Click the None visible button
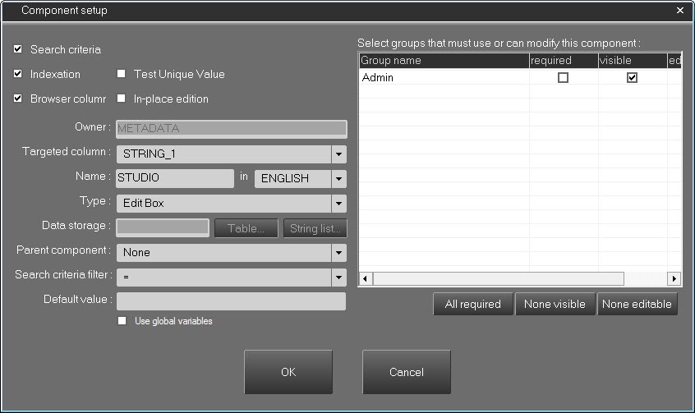This screenshot has height=413, width=695. click(x=555, y=304)
